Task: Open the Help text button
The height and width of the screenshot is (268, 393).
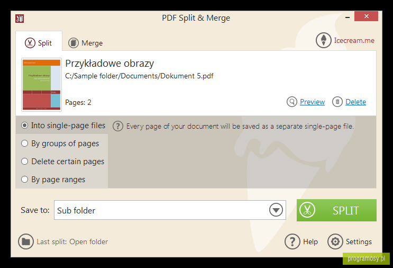Action: [310, 242]
